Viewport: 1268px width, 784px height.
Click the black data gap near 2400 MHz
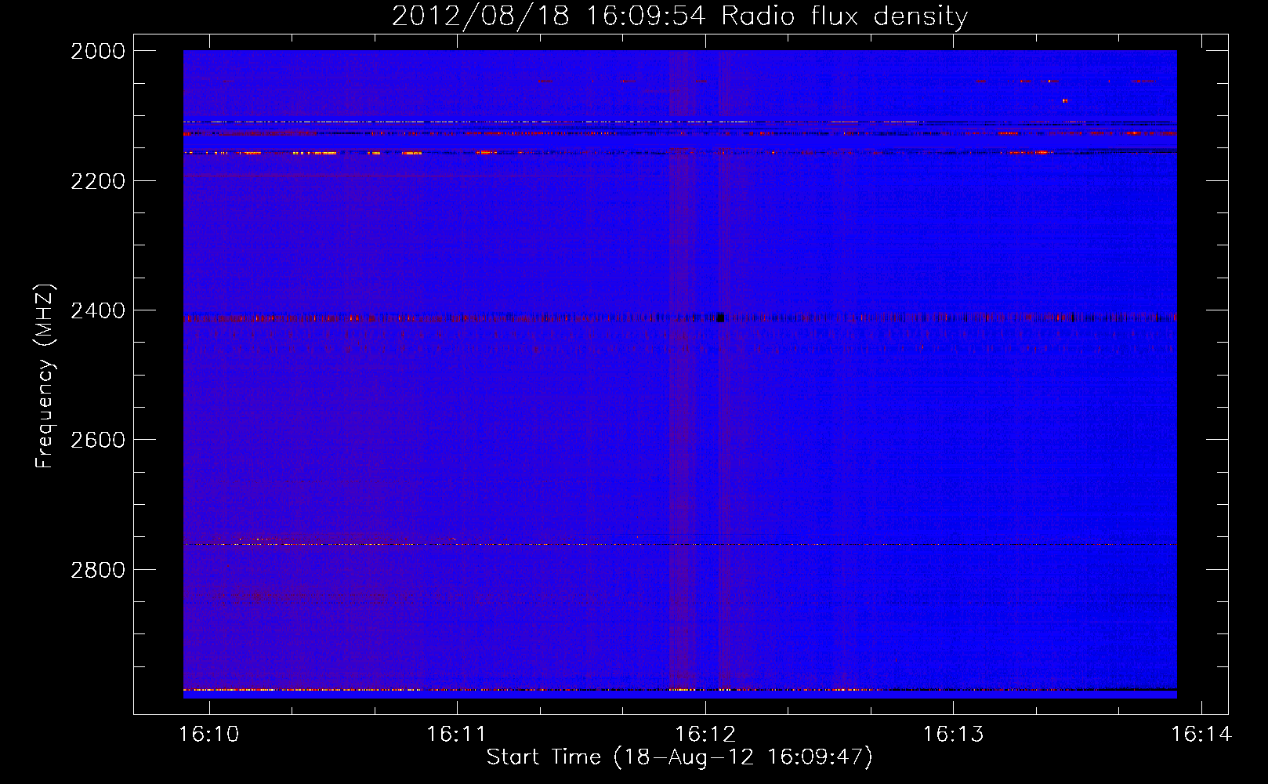tap(720, 318)
